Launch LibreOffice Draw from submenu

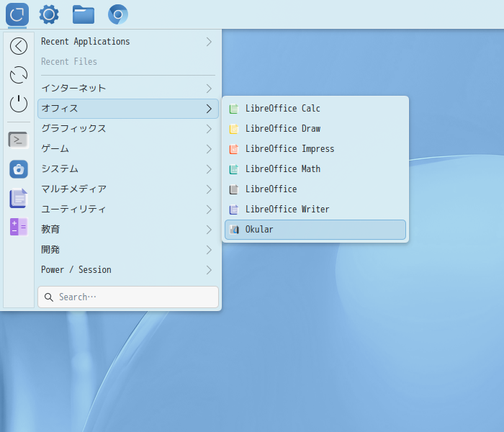tap(315, 129)
